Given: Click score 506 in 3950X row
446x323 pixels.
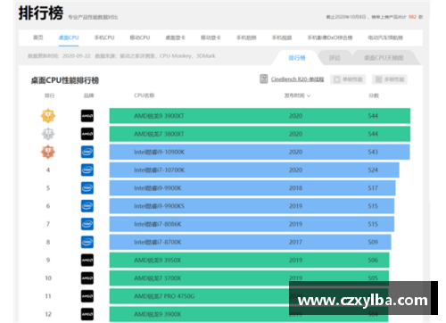Looking at the screenshot, I should tap(373, 261).
